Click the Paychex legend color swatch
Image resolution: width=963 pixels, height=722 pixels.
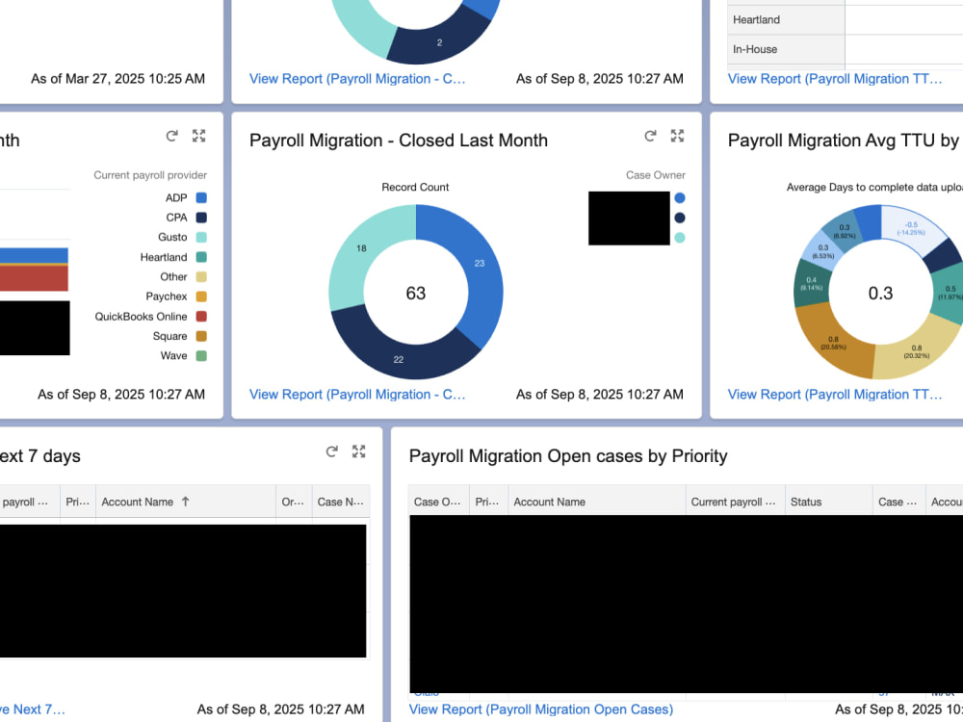click(201, 297)
